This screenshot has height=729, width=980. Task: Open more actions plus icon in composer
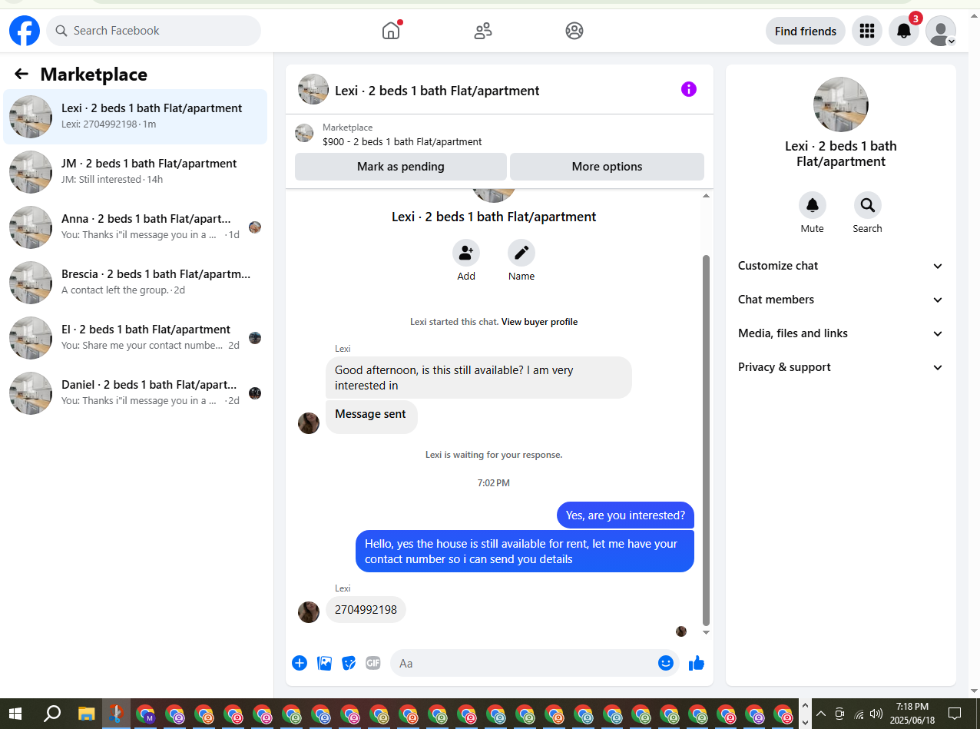point(300,663)
